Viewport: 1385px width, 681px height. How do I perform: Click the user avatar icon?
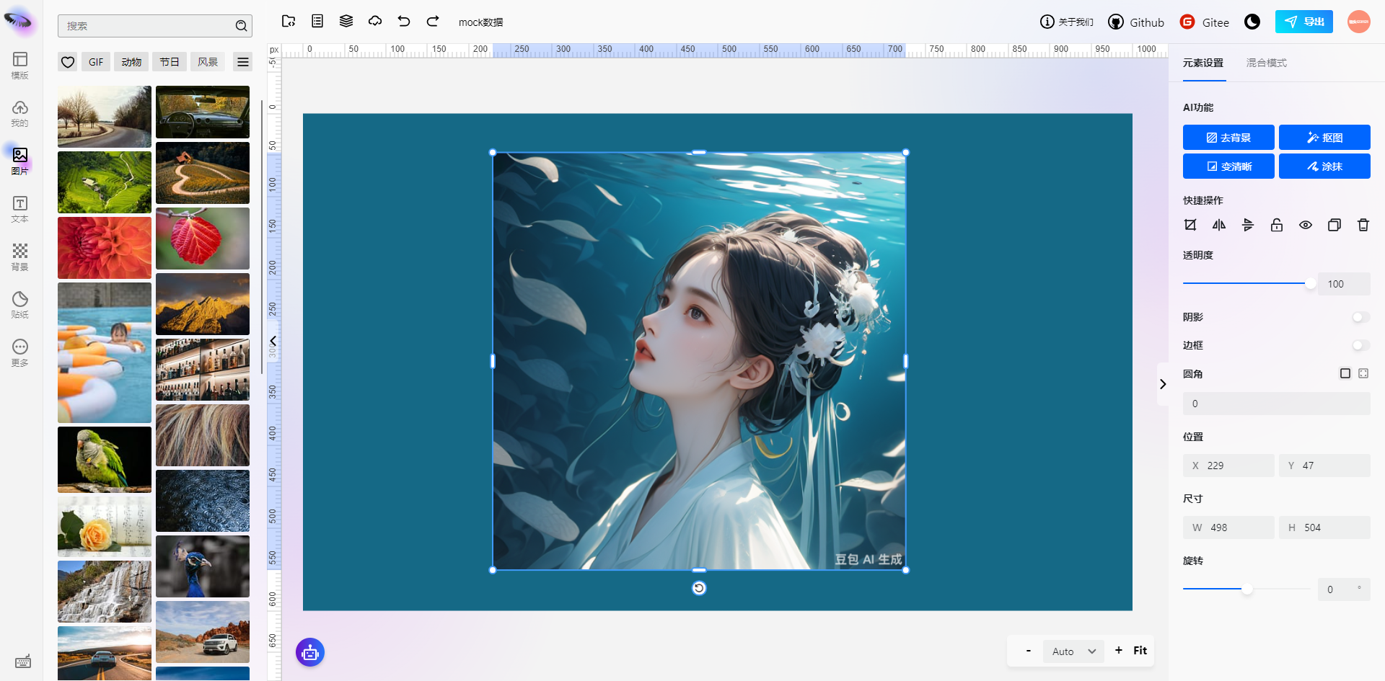[1359, 22]
